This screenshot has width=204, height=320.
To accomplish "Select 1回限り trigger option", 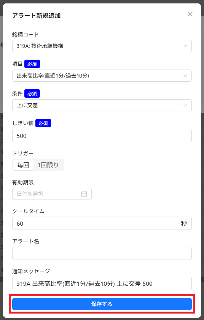I will 48,165.
